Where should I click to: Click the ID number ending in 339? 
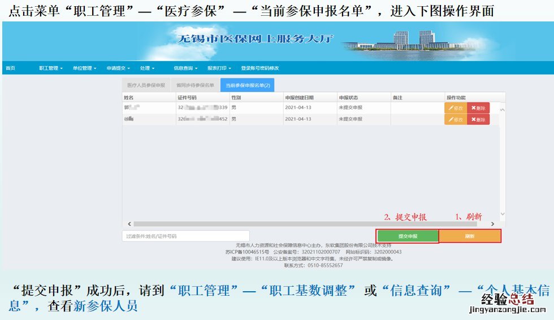pyautogui.click(x=202, y=107)
